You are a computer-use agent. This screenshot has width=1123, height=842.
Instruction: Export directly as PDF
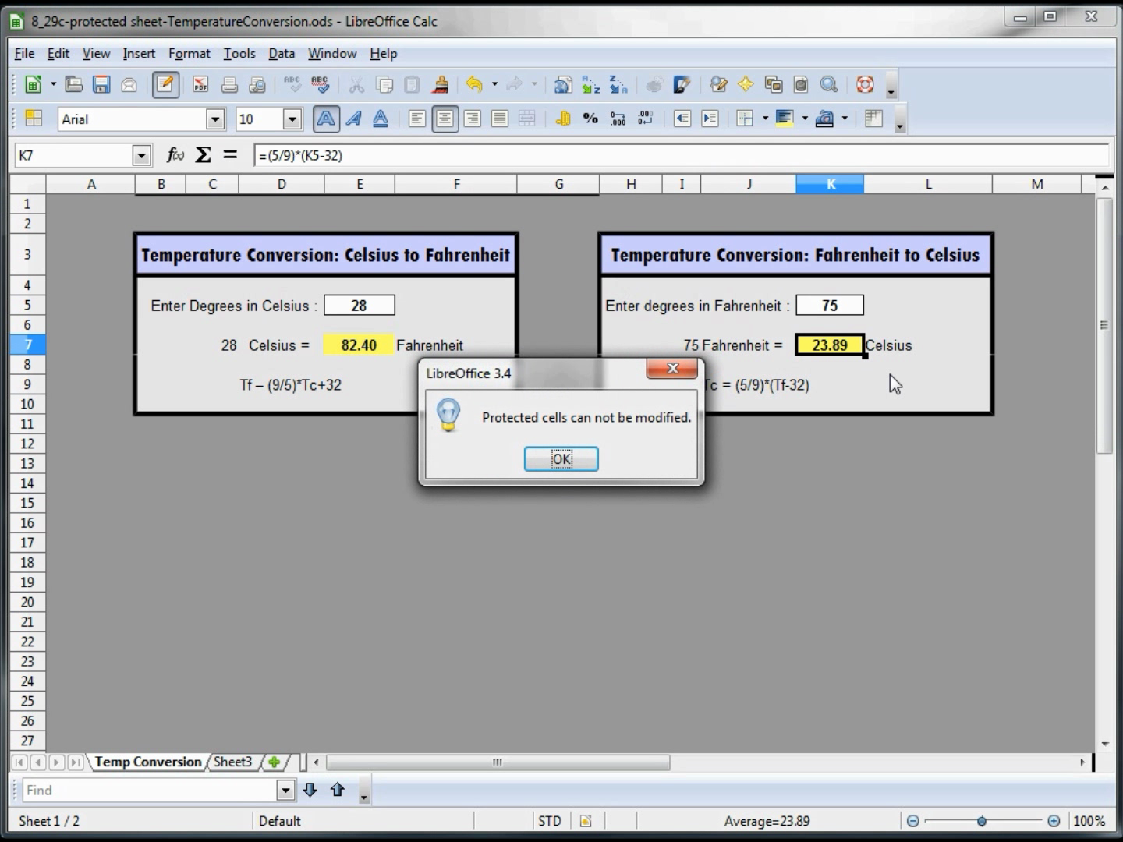(x=201, y=85)
